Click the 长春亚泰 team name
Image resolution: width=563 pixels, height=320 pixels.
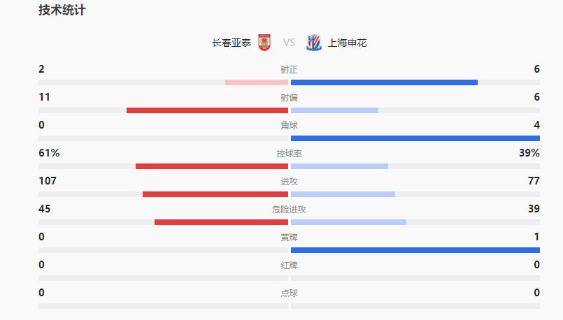coord(231,43)
